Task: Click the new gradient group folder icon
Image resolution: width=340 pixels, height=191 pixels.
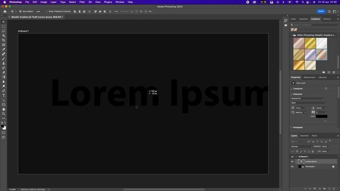Action: 324,72
